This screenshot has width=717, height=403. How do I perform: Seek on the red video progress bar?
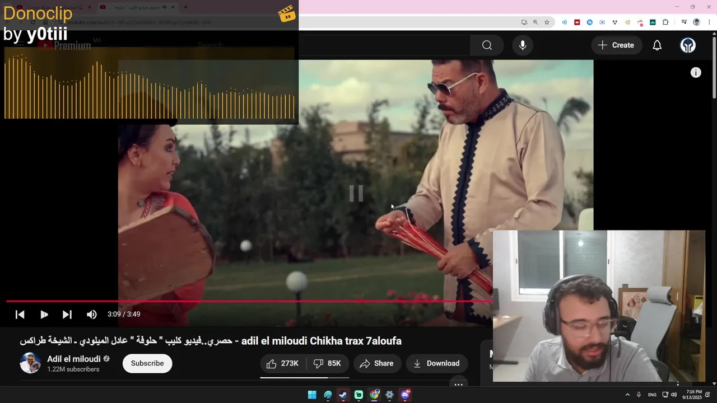point(249,301)
